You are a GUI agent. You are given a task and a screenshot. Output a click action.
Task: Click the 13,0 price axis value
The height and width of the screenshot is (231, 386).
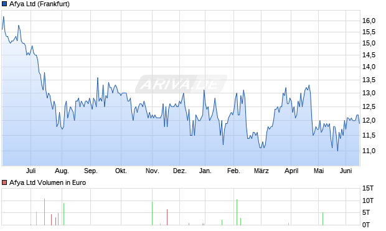[369, 93]
